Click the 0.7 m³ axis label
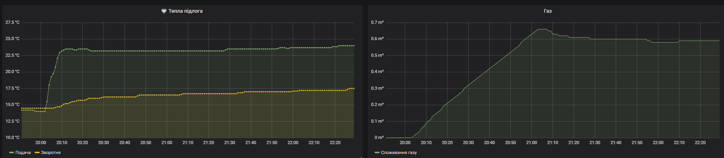 pos(378,22)
